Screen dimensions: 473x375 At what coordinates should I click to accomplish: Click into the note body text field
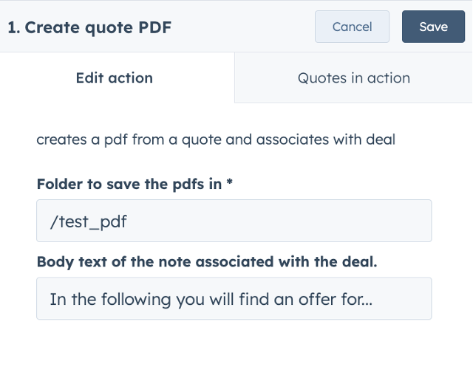point(234,299)
